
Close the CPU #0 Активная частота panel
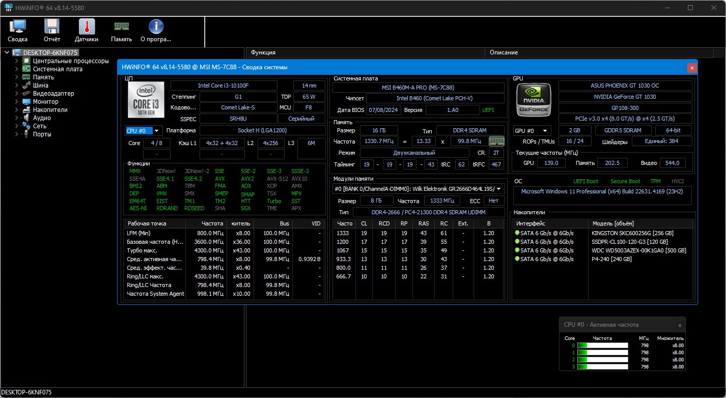(x=679, y=325)
